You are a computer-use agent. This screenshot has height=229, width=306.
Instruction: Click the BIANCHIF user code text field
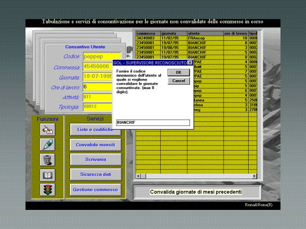153,123
